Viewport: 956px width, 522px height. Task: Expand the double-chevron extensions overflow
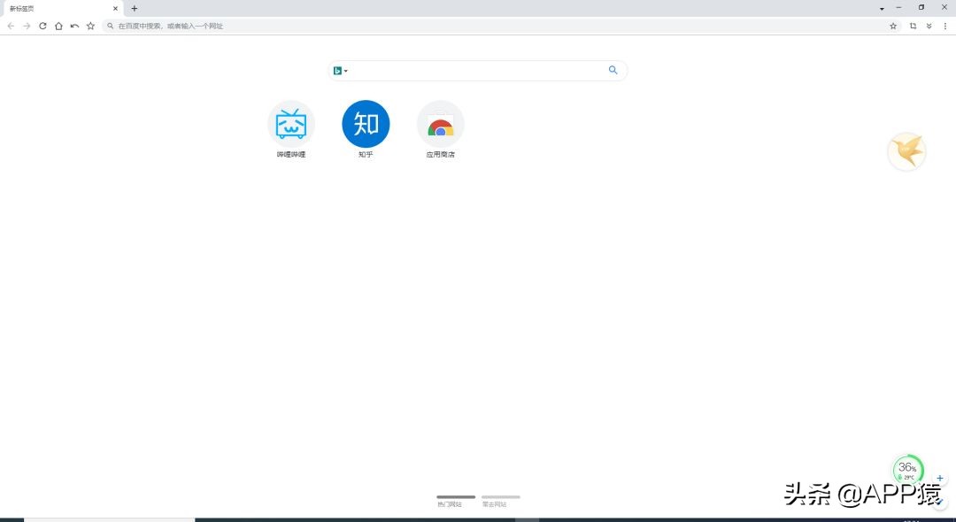(929, 27)
